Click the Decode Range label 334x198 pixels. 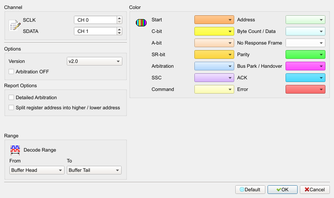tap(40, 150)
